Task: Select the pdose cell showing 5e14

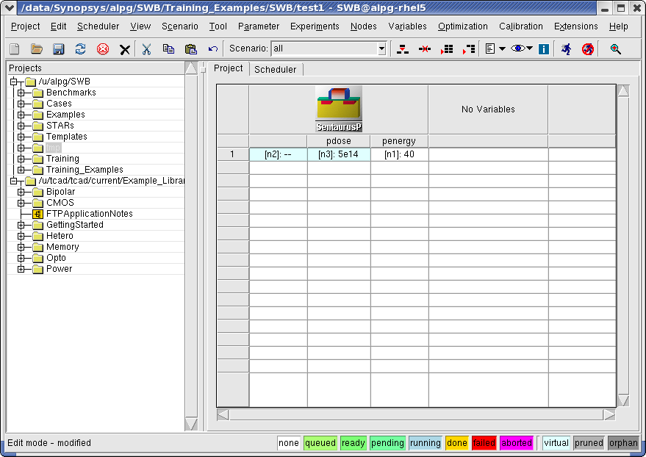Action: point(338,154)
